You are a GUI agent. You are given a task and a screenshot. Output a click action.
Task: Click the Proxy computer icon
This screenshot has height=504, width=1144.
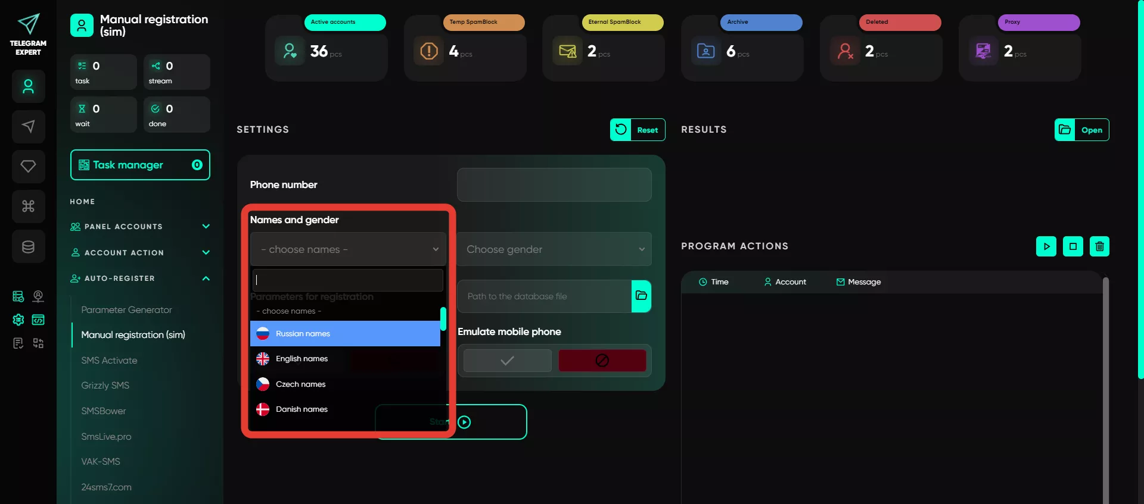[x=983, y=51]
